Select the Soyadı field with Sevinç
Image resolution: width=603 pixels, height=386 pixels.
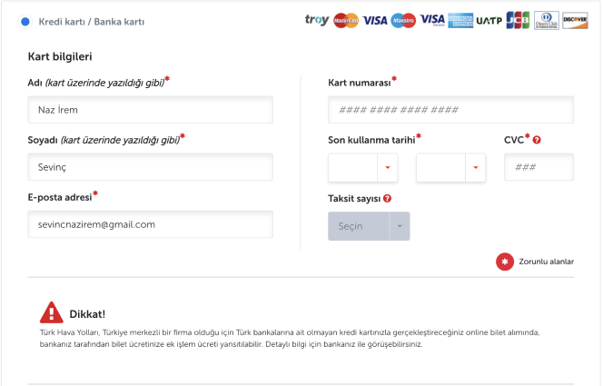(151, 167)
